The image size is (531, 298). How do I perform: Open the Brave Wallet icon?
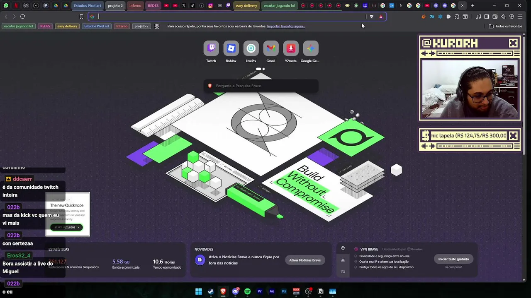495,17
